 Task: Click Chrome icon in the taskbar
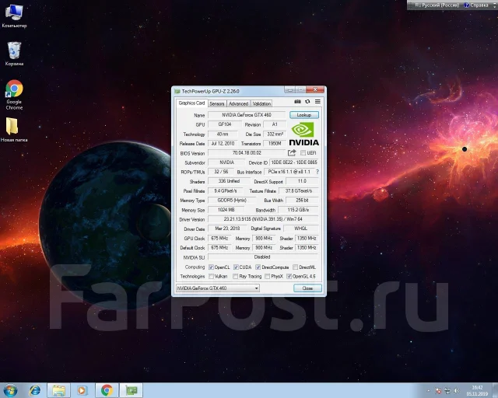pos(107,390)
